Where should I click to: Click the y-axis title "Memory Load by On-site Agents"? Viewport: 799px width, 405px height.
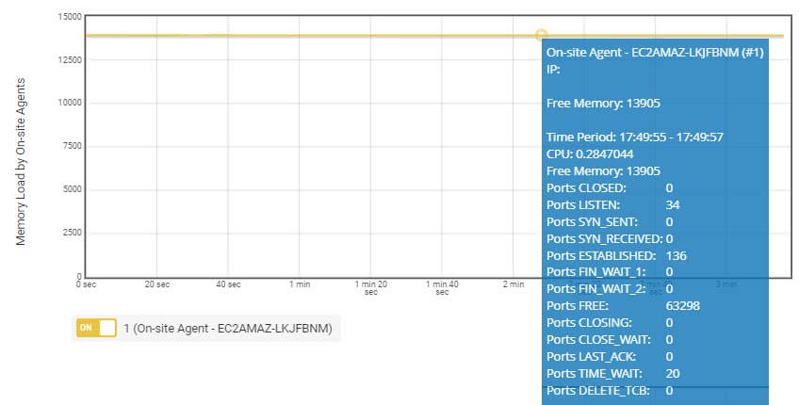pyautogui.click(x=21, y=161)
